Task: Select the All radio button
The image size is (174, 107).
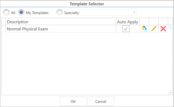Action: click(6, 12)
